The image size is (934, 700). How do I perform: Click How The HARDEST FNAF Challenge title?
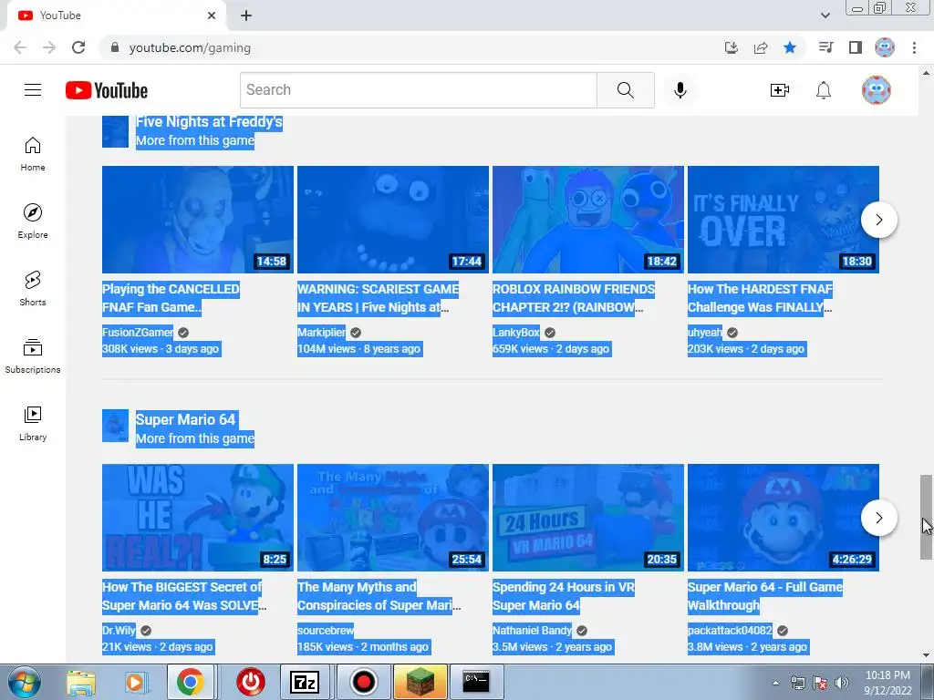coord(760,298)
